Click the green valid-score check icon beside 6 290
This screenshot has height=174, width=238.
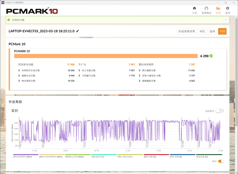pyautogui.click(x=211, y=56)
